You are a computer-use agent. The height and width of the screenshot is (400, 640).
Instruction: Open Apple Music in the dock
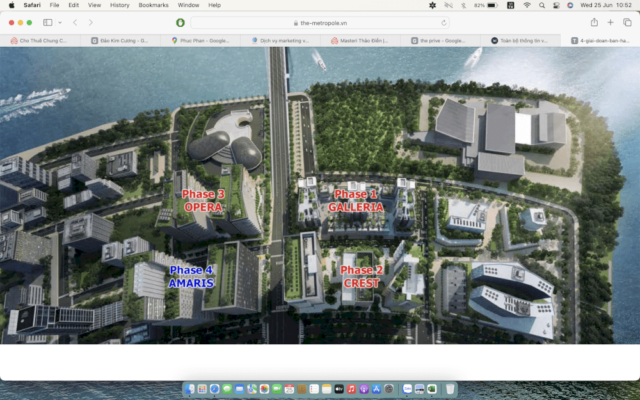point(351,388)
